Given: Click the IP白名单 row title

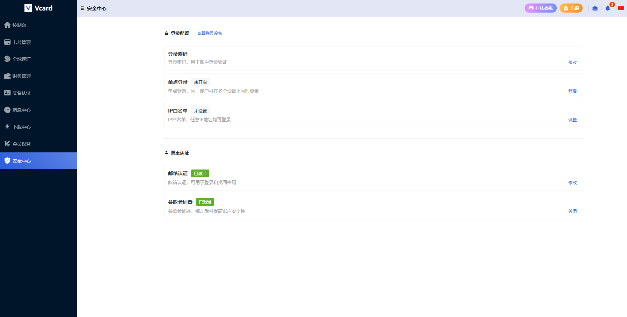Looking at the screenshot, I should pyautogui.click(x=178, y=111).
